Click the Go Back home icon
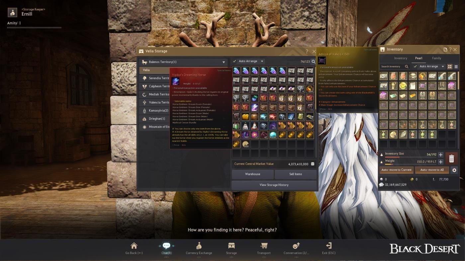Screen dimensions: 465x261 point(134,246)
